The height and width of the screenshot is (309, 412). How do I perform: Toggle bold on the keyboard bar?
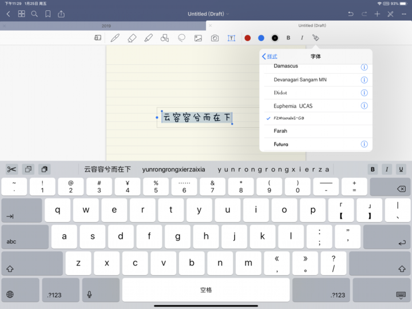tap(373, 169)
